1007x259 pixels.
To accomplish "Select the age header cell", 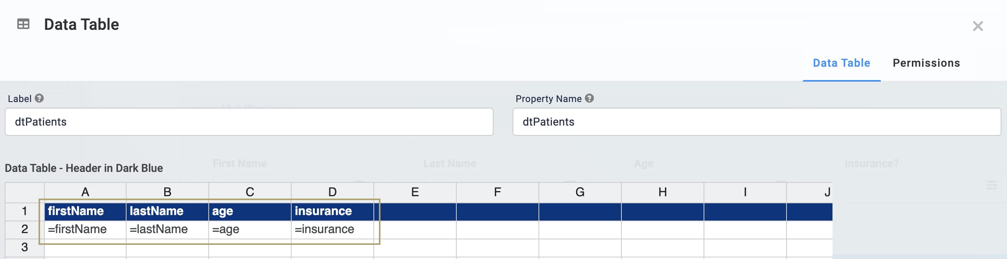I will click(250, 212).
